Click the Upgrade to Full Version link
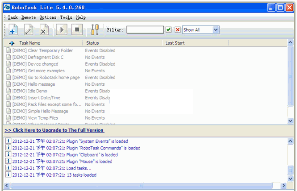This screenshot has width=297, height=191. [x=54, y=130]
